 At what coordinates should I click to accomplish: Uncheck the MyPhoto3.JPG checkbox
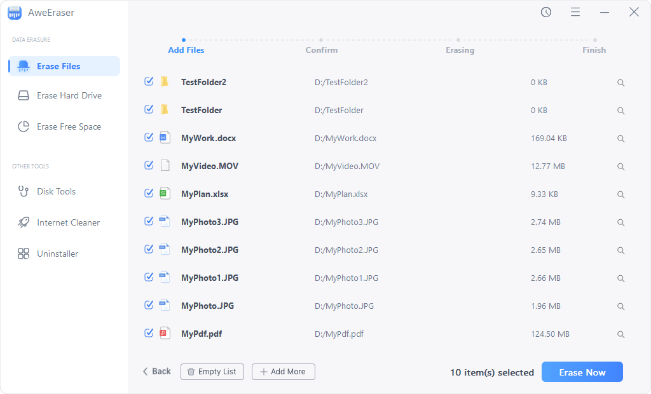point(149,221)
